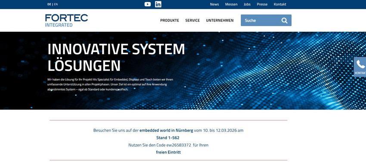Open the Presse link
The image size is (366, 162).
pyautogui.click(x=262, y=4)
